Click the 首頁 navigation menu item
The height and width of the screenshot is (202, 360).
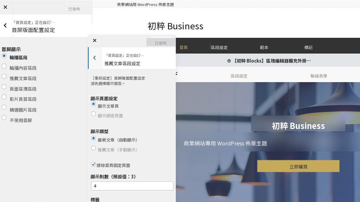click(184, 48)
